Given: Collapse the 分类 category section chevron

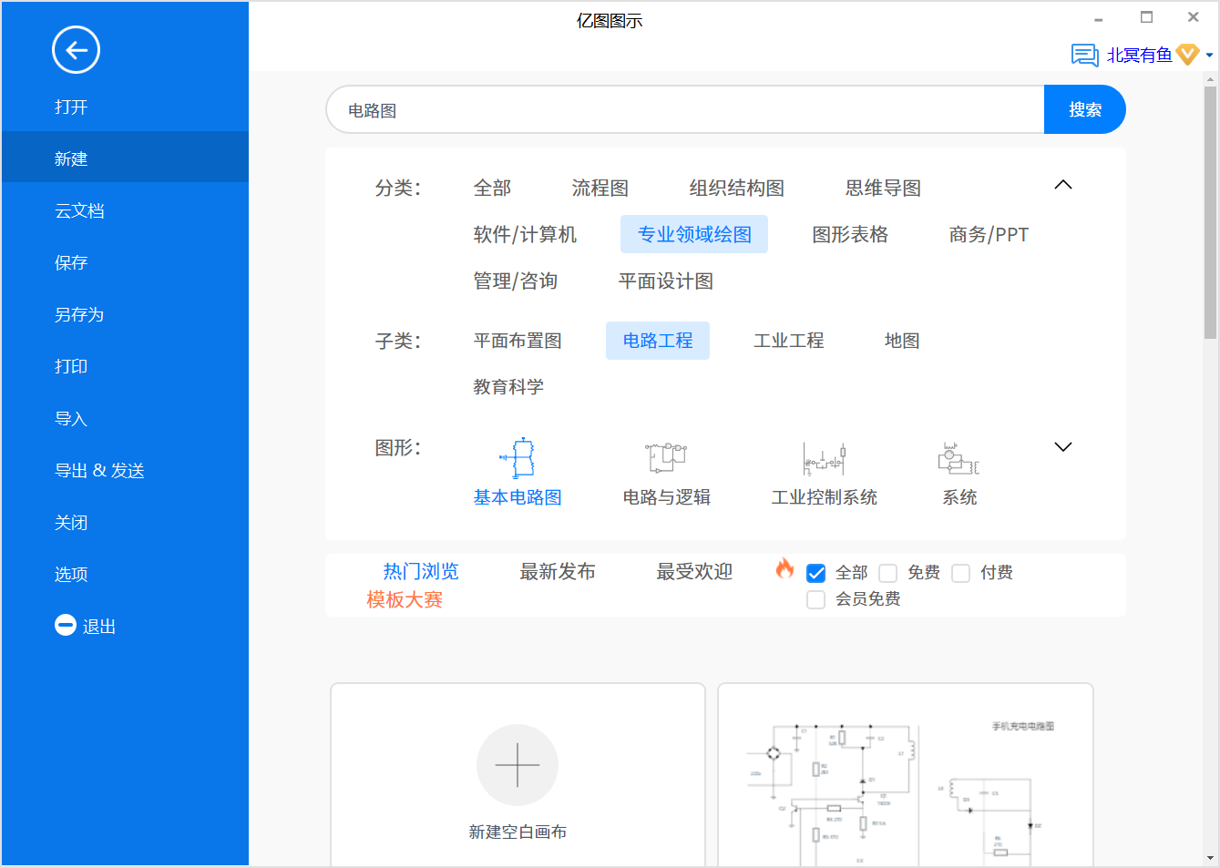Looking at the screenshot, I should (x=1063, y=185).
